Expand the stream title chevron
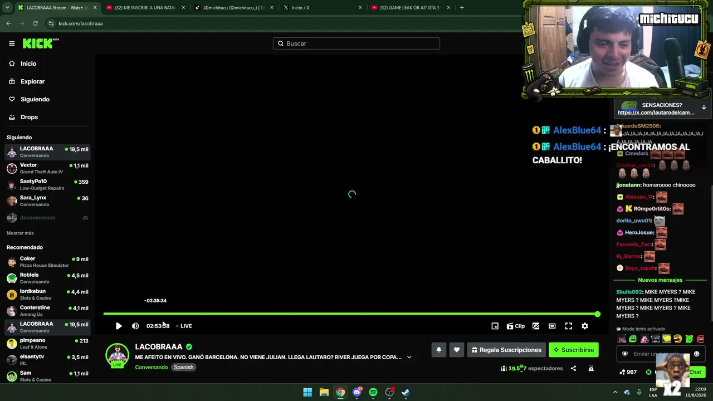713x401 pixels. point(409,358)
